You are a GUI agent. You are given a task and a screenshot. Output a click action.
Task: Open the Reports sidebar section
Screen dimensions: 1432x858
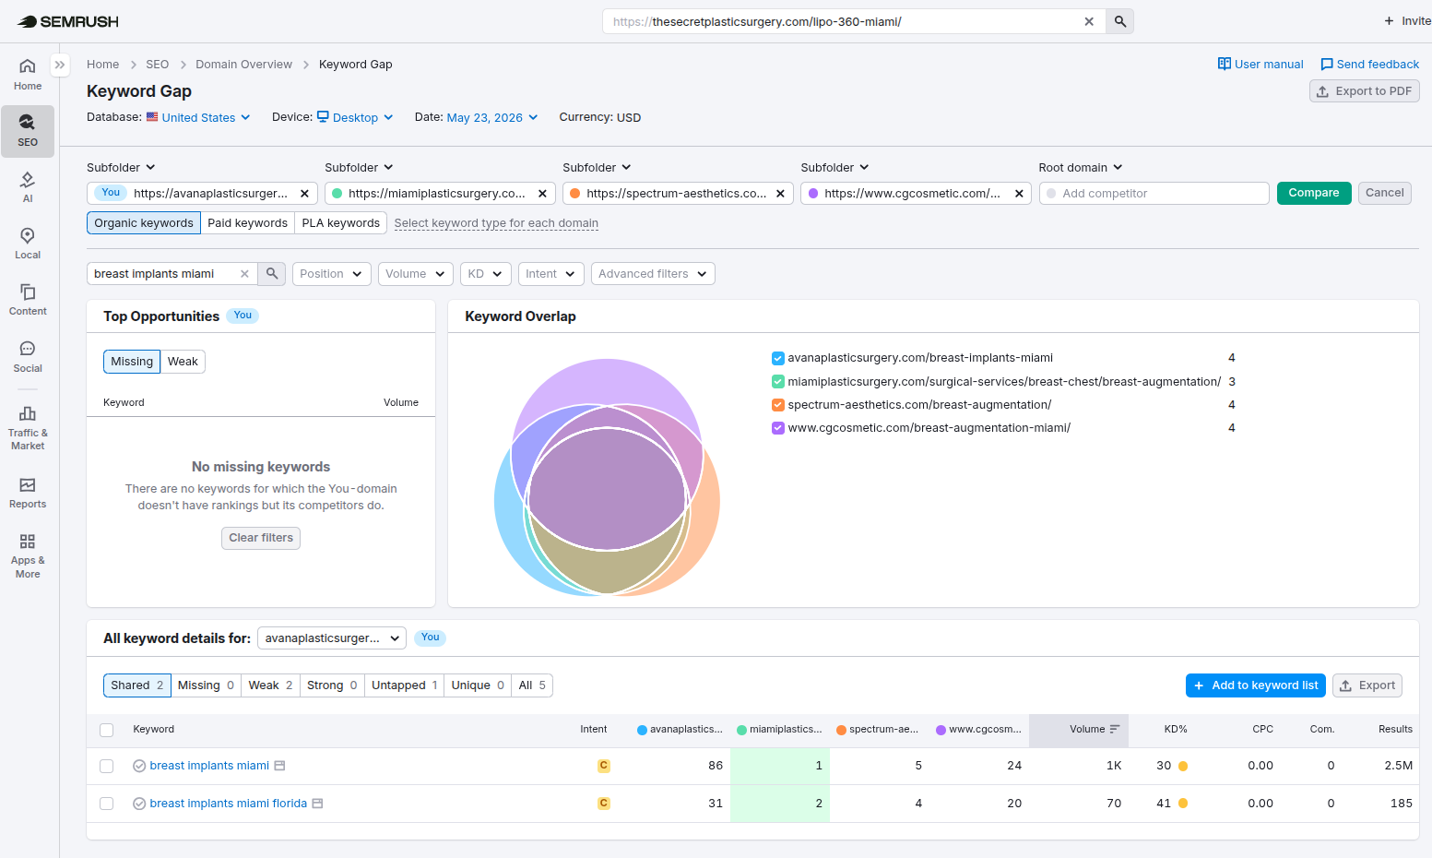coord(28,493)
